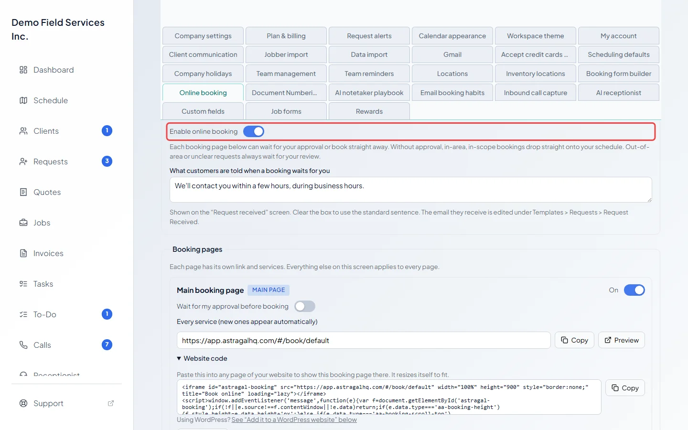Viewport: 688px width, 430px height.
Task: Open the Company settings tab
Action: coord(203,36)
